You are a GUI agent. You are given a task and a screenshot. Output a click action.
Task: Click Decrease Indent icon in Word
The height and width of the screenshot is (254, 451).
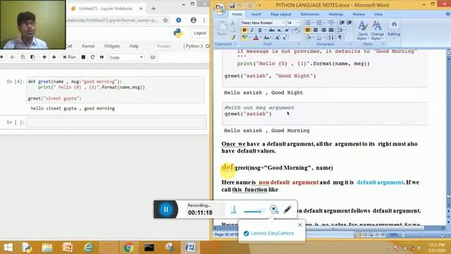point(342,23)
